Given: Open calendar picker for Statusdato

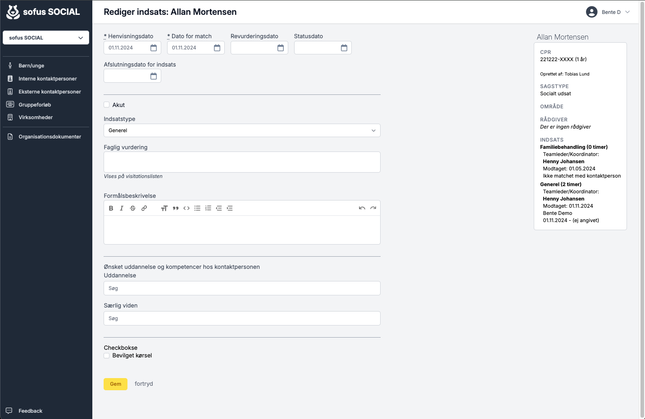Looking at the screenshot, I should pyautogui.click(x=344, y=48).
